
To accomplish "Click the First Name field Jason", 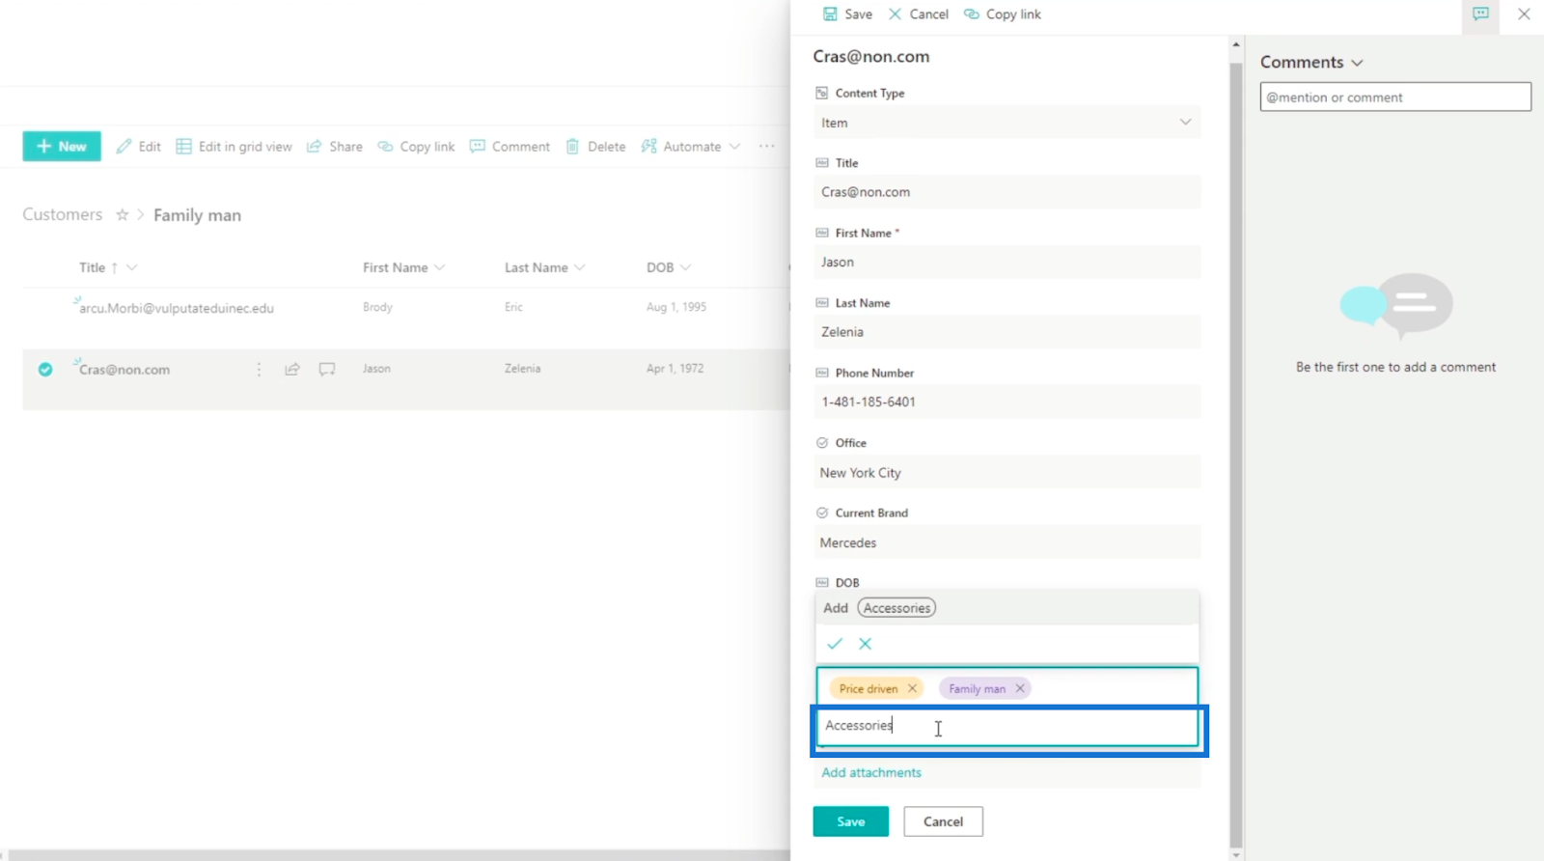I will [1007, 262].
